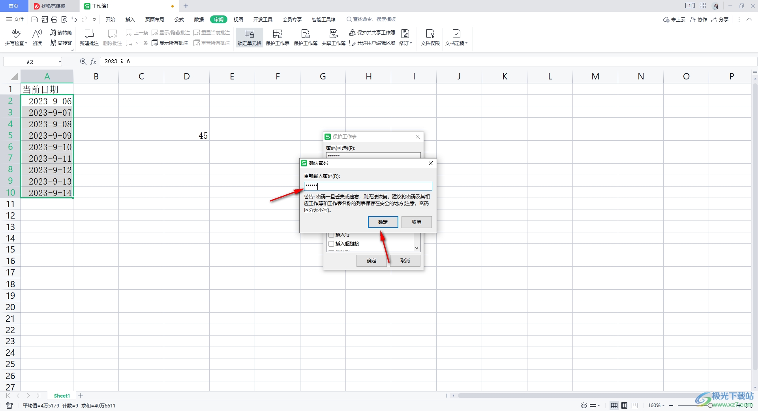
Task: Open the 文件 (File) menu
Action: pos(15,19)
